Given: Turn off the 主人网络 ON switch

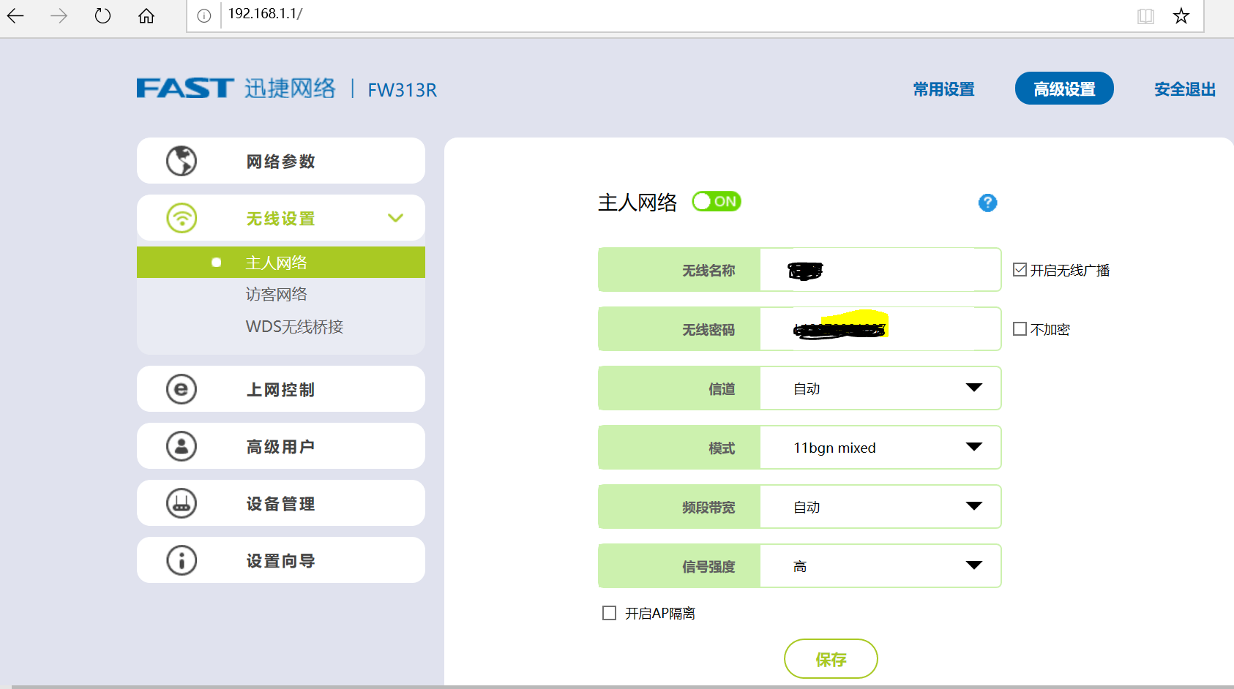Looking at the screenshot, I should coord(716,201).
